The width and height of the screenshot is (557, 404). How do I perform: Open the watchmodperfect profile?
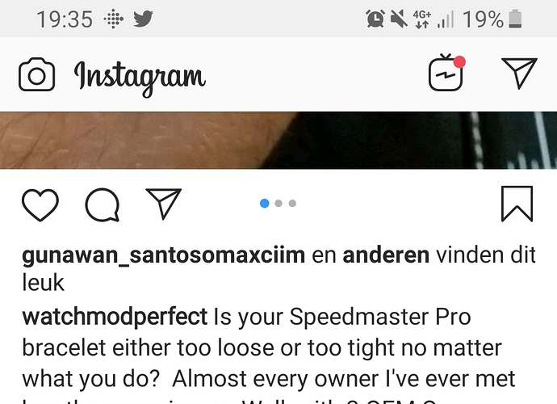115,316
